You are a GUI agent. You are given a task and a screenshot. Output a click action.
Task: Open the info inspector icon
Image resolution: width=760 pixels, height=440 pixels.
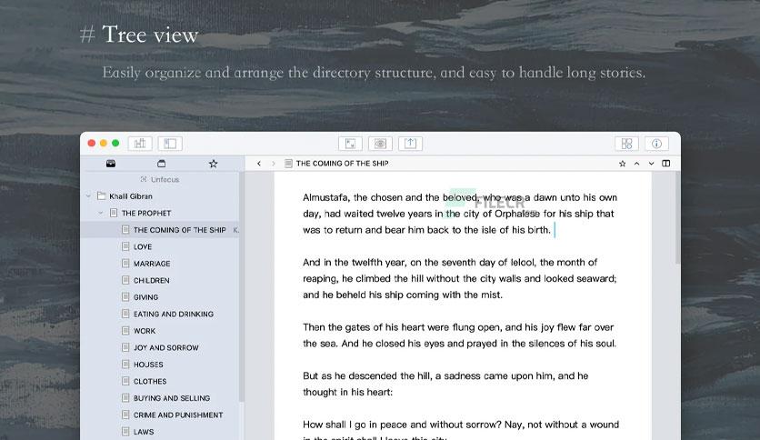click(x=656, y=144)
